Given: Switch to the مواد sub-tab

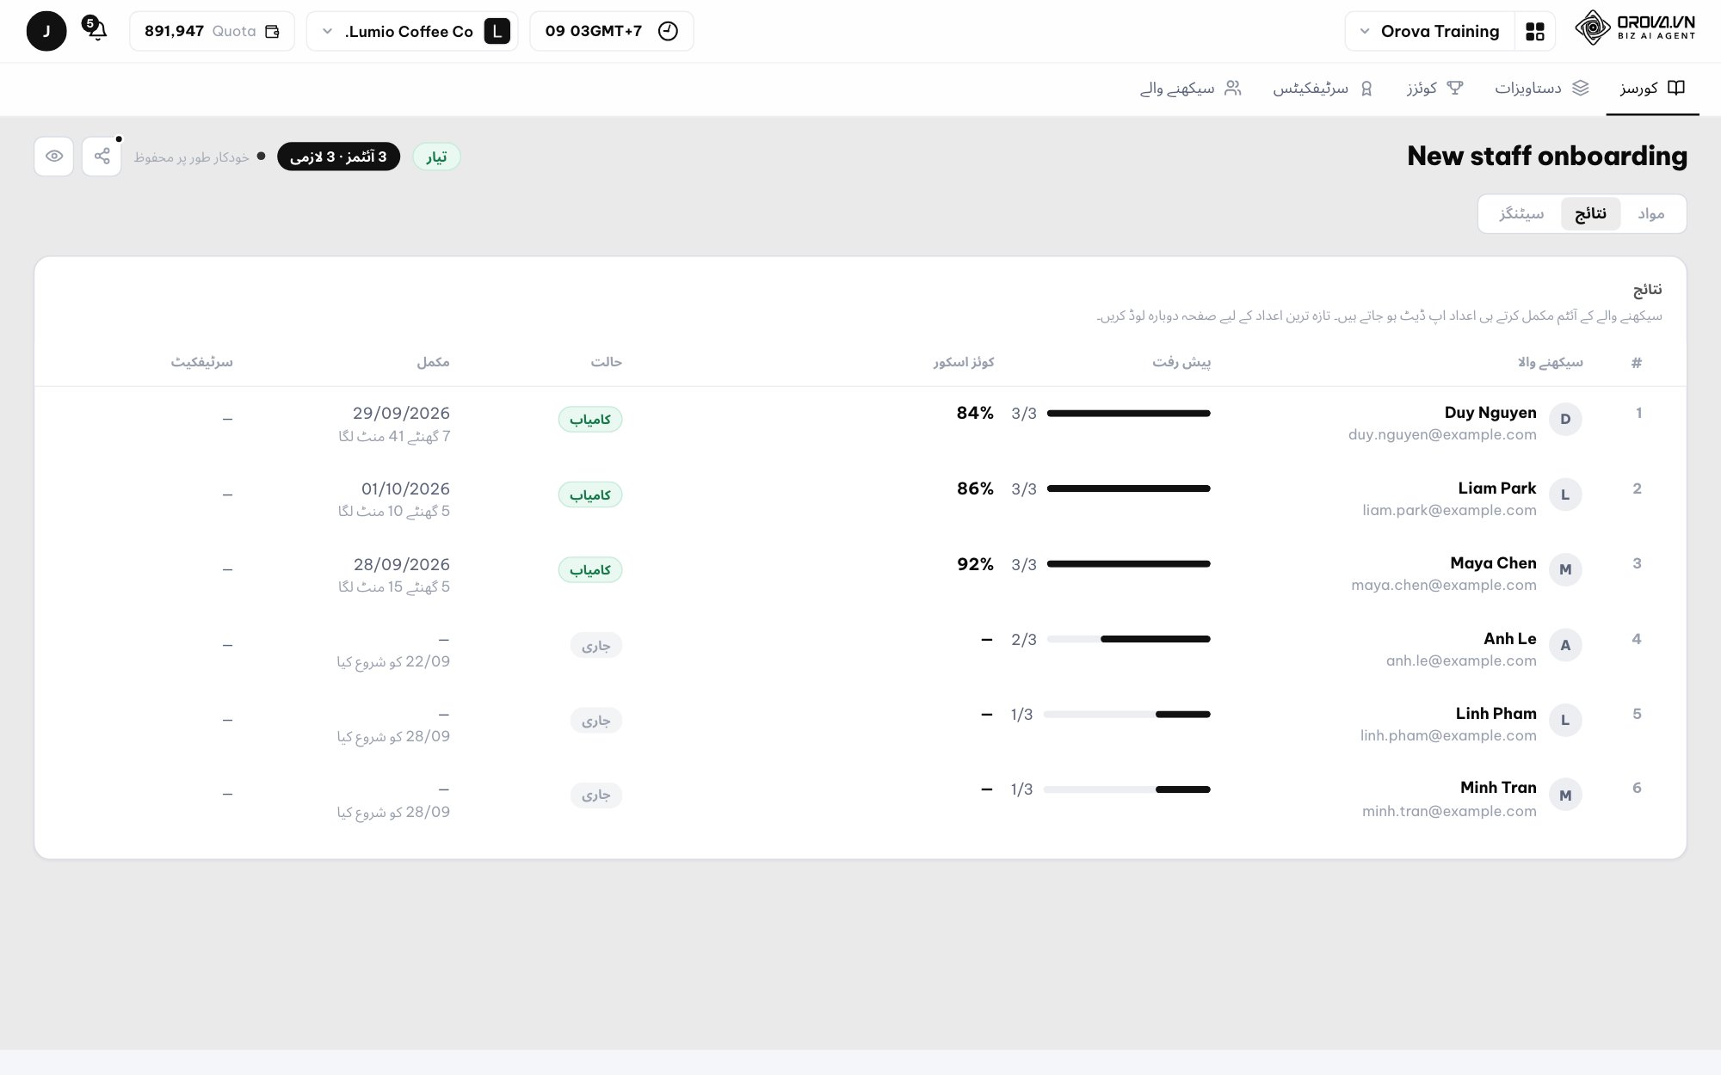Looking at the screenshot, I should pos(1650,213).
